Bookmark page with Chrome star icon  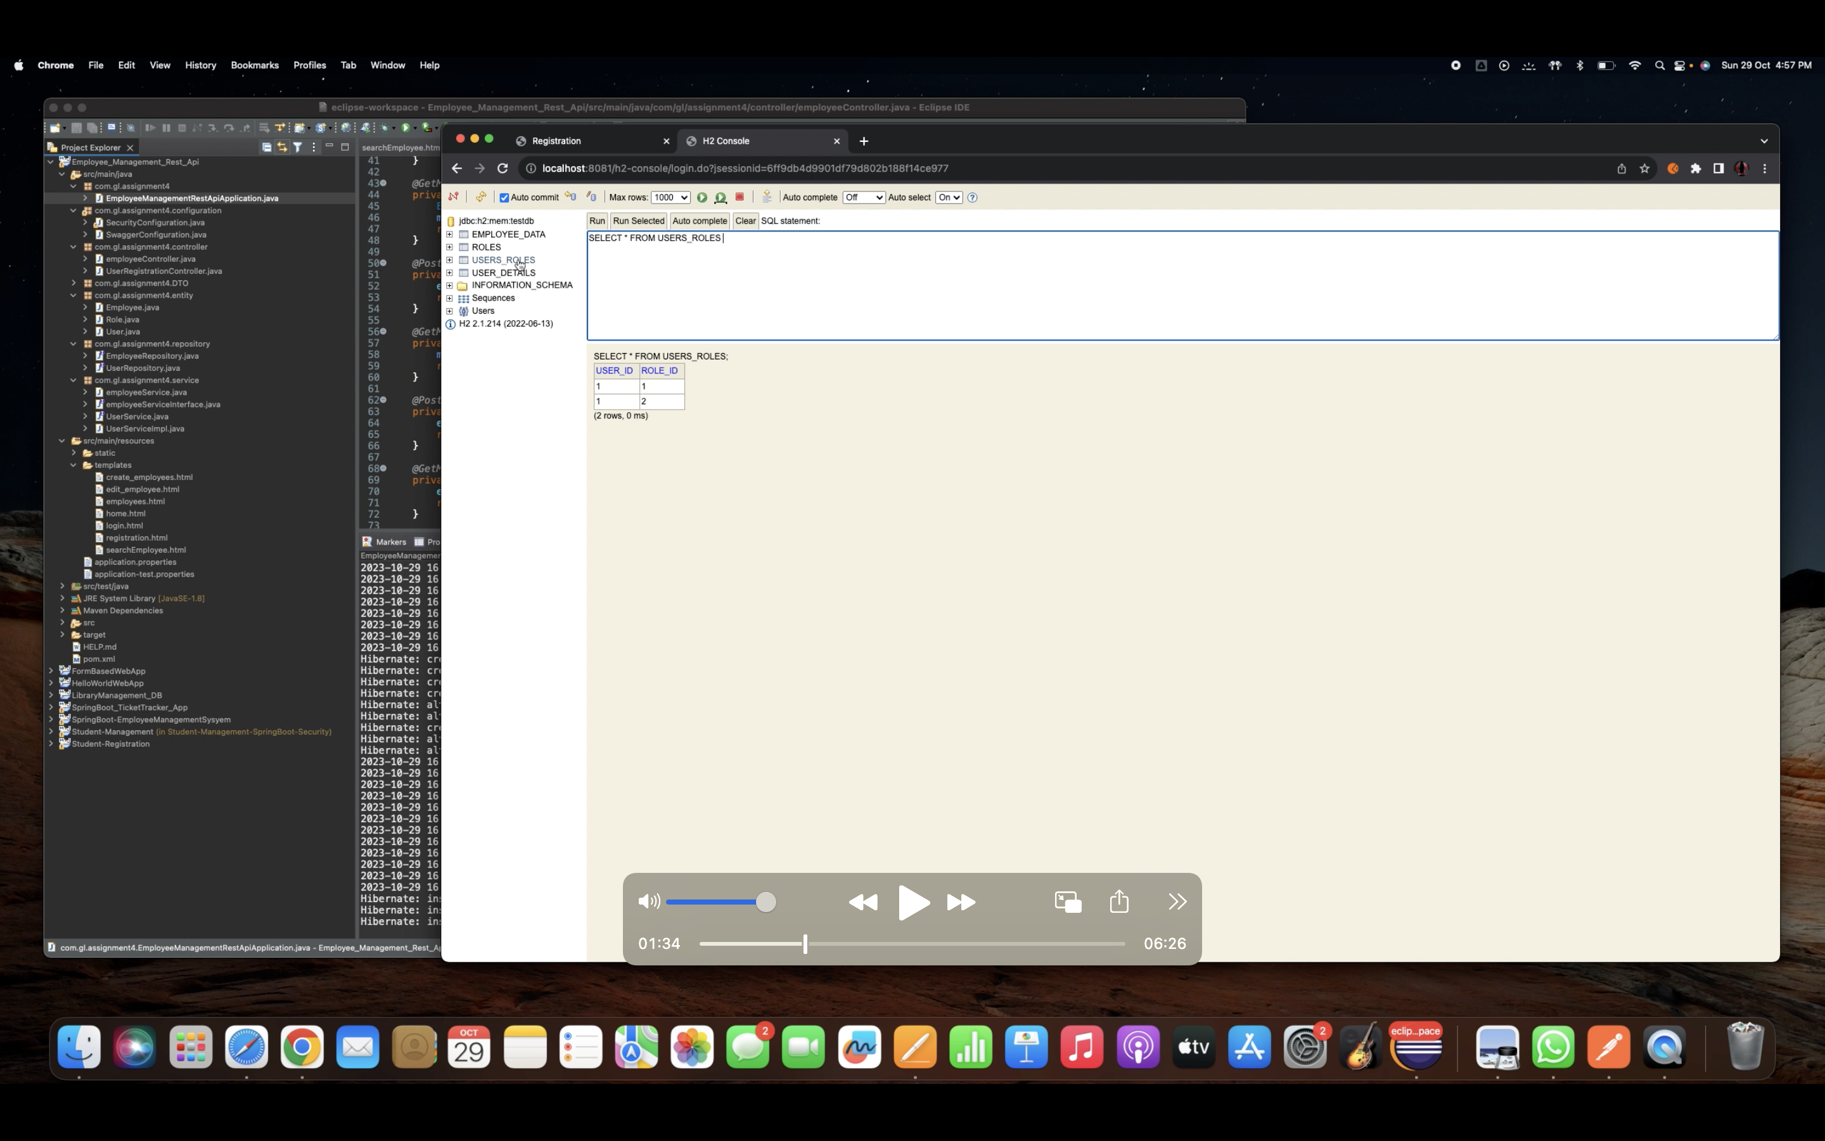tap(1645, 168)
